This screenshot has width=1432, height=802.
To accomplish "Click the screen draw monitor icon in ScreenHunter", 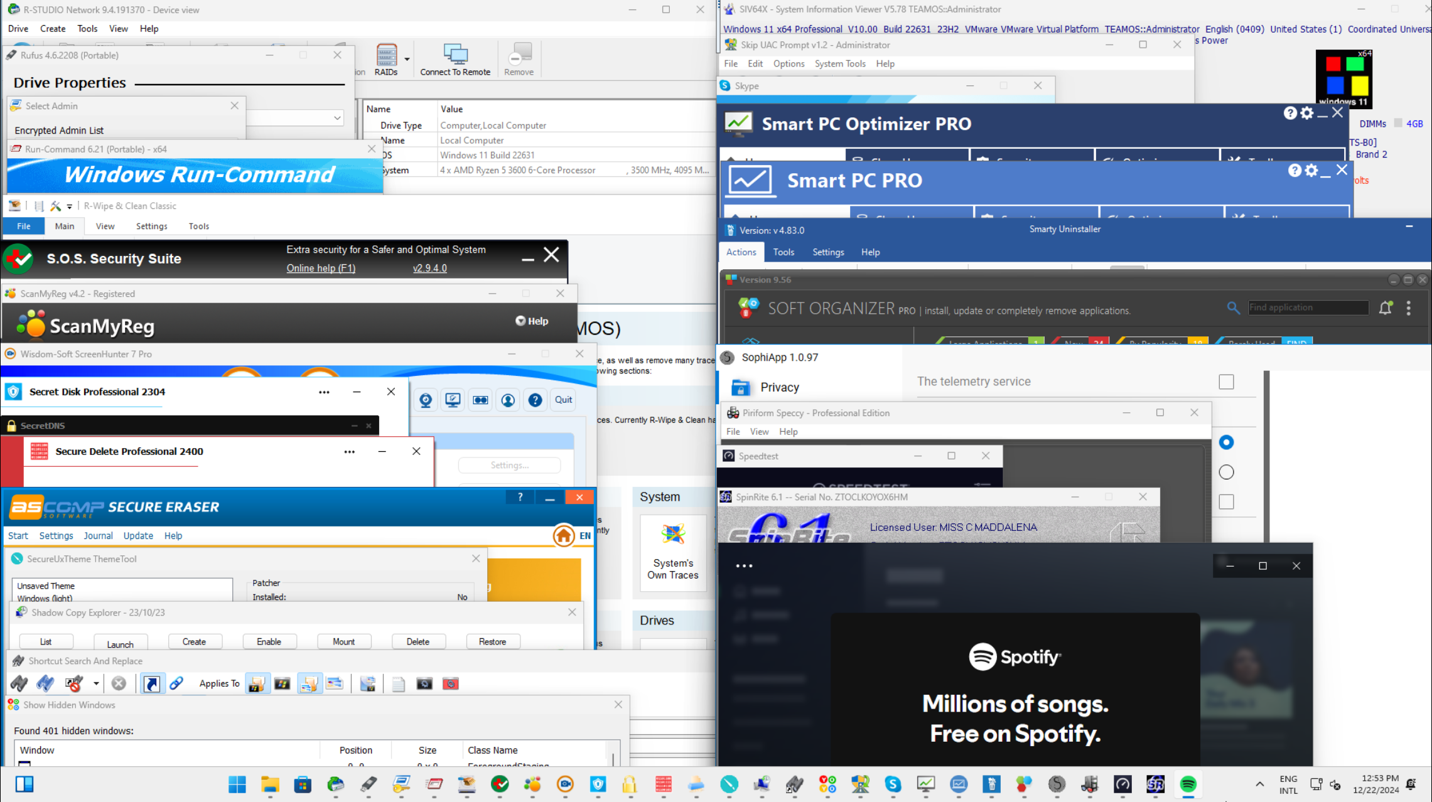I will [453, 400].
